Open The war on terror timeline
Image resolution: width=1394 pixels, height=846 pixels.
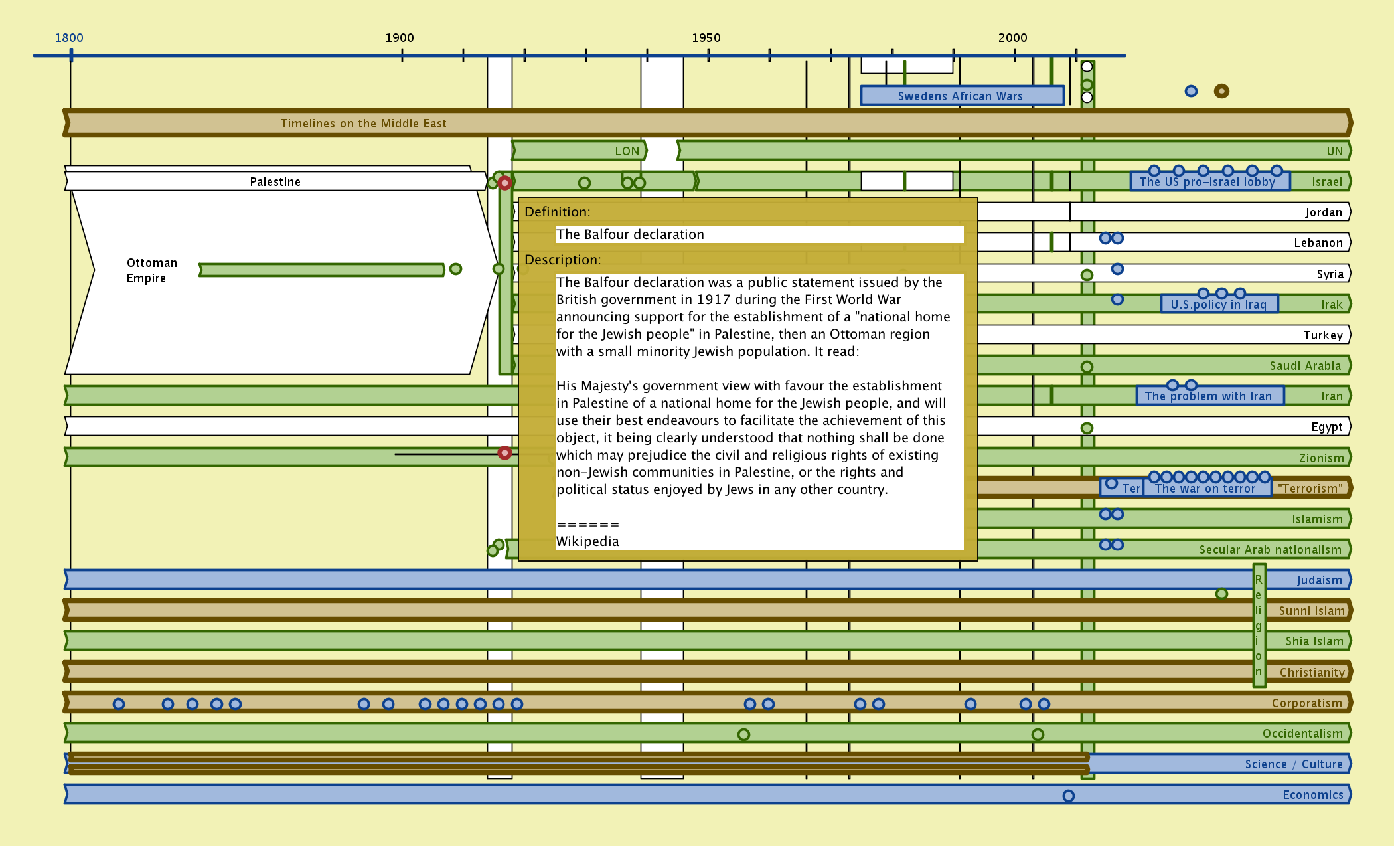pyautogui.click(x=1205, y=489)
